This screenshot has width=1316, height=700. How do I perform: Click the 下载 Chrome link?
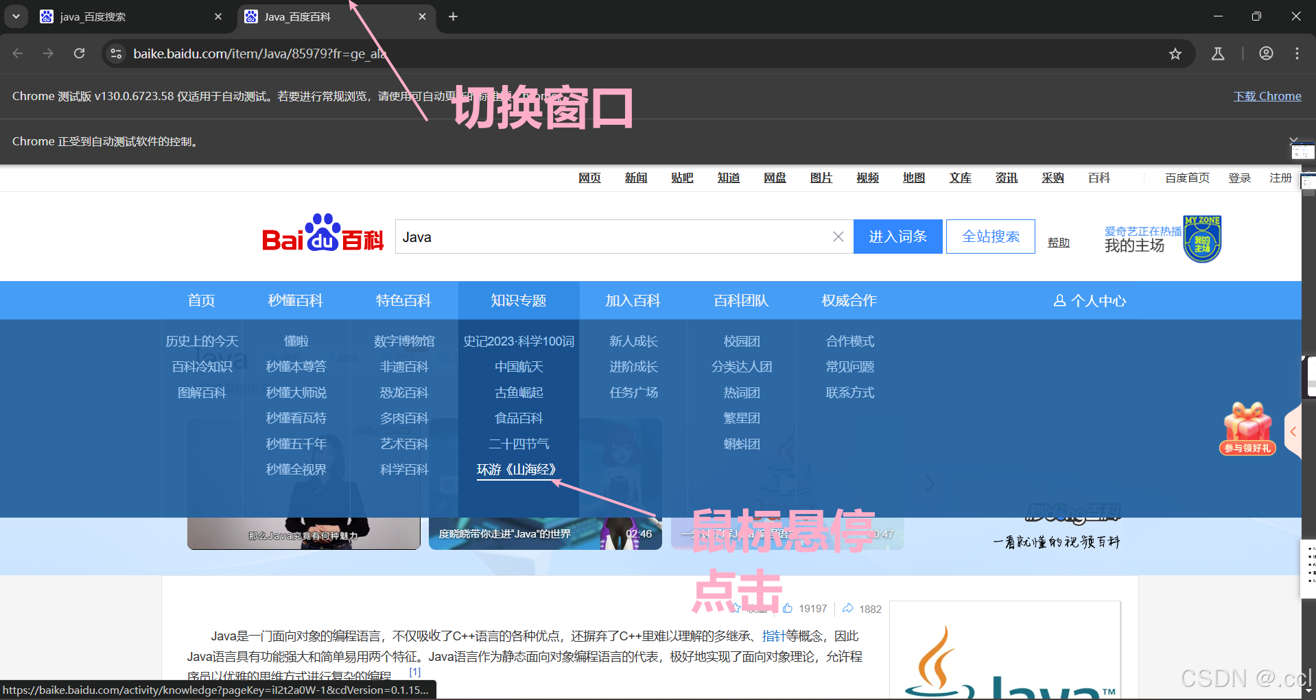click(1267, 96)
